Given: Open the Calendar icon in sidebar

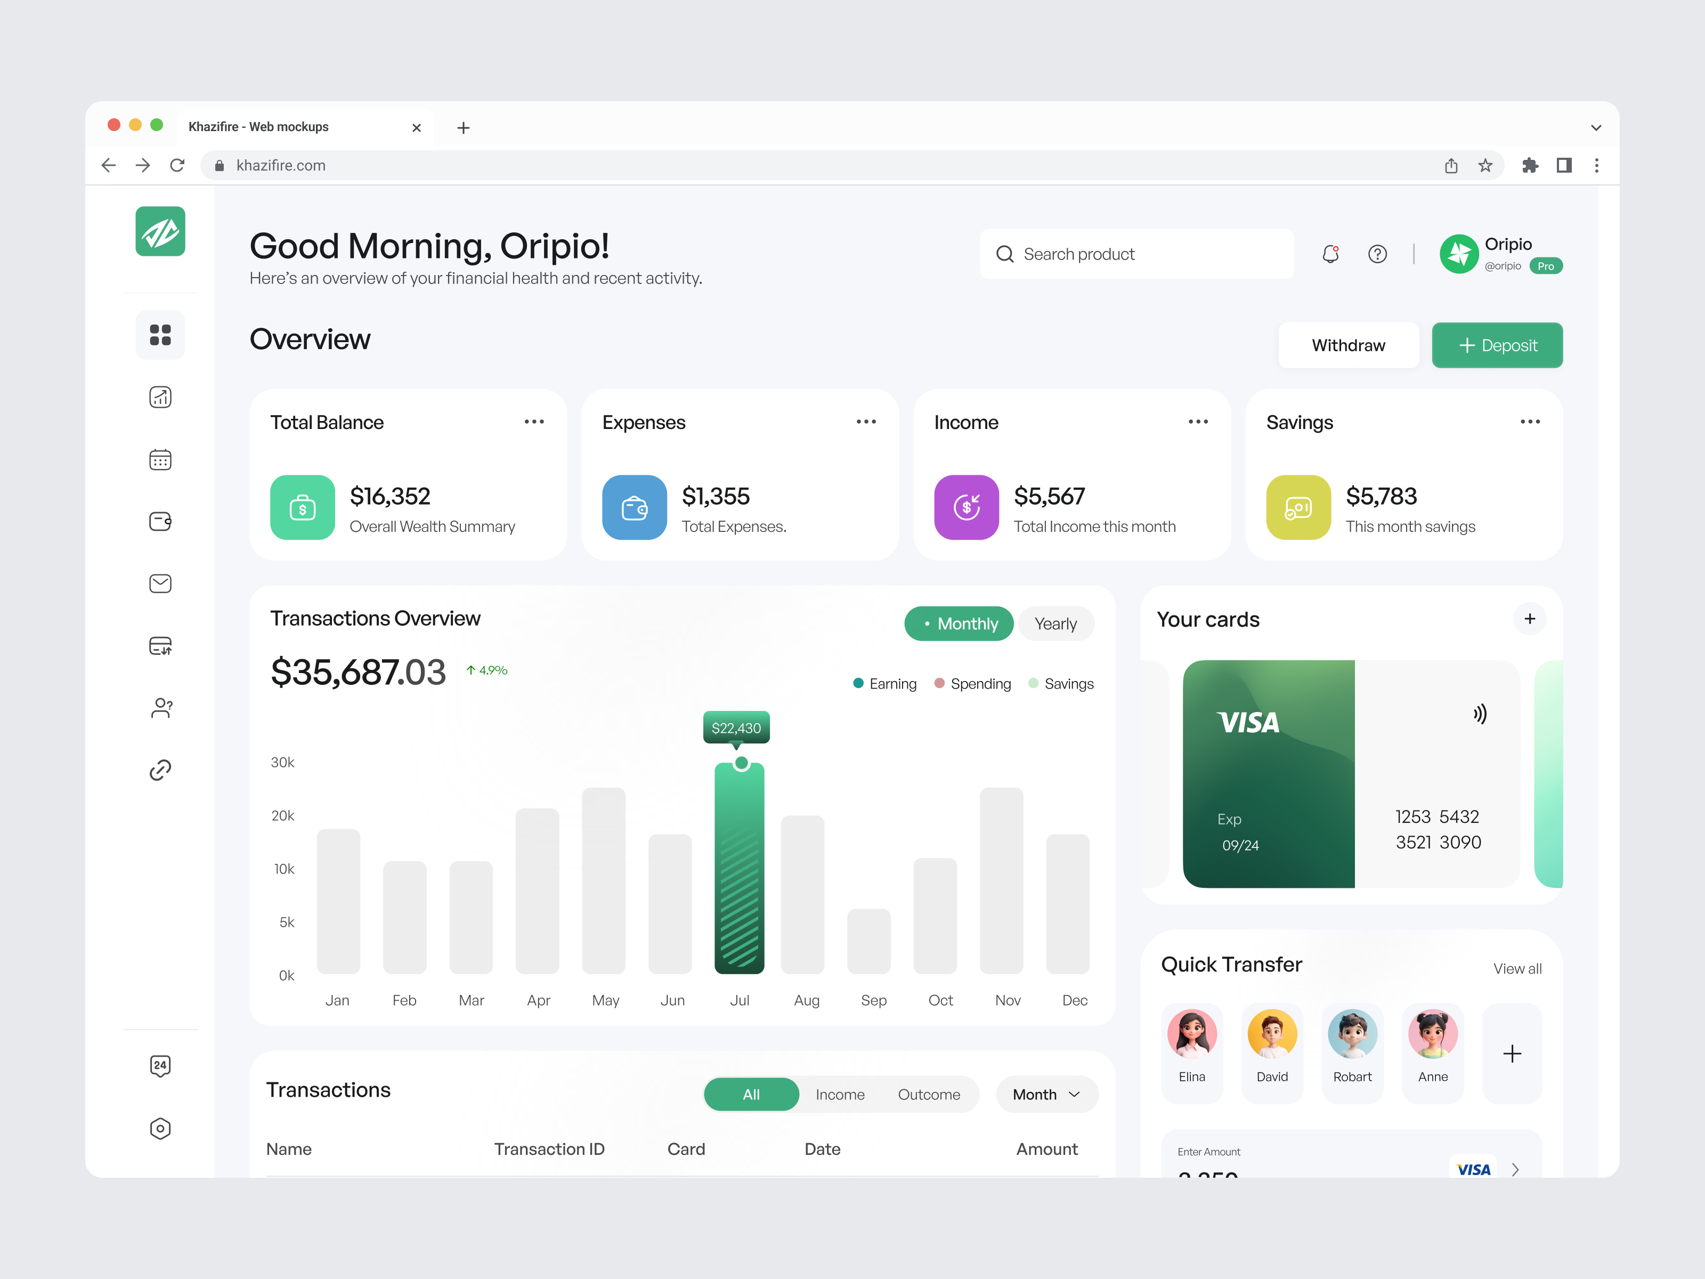Looking at the screenshot, I should point(160,459).
